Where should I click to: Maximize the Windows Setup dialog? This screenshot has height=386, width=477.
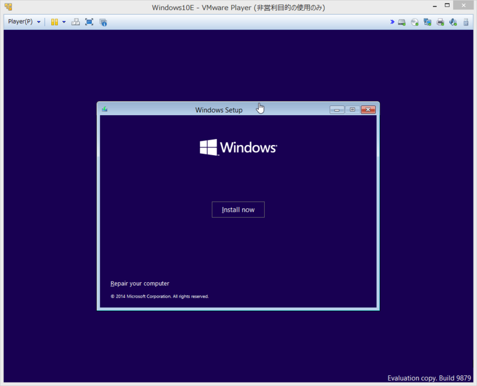point(352,110)
